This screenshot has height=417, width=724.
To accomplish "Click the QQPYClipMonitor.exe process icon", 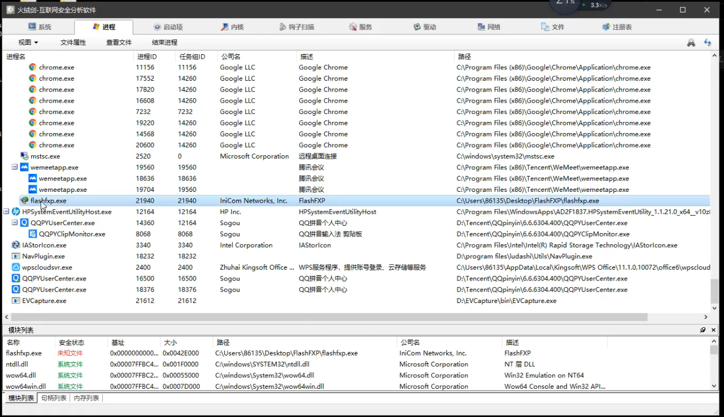I will click(x=33, y=234).
